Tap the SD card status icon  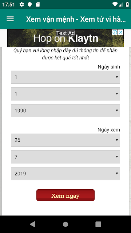point(38,4)
